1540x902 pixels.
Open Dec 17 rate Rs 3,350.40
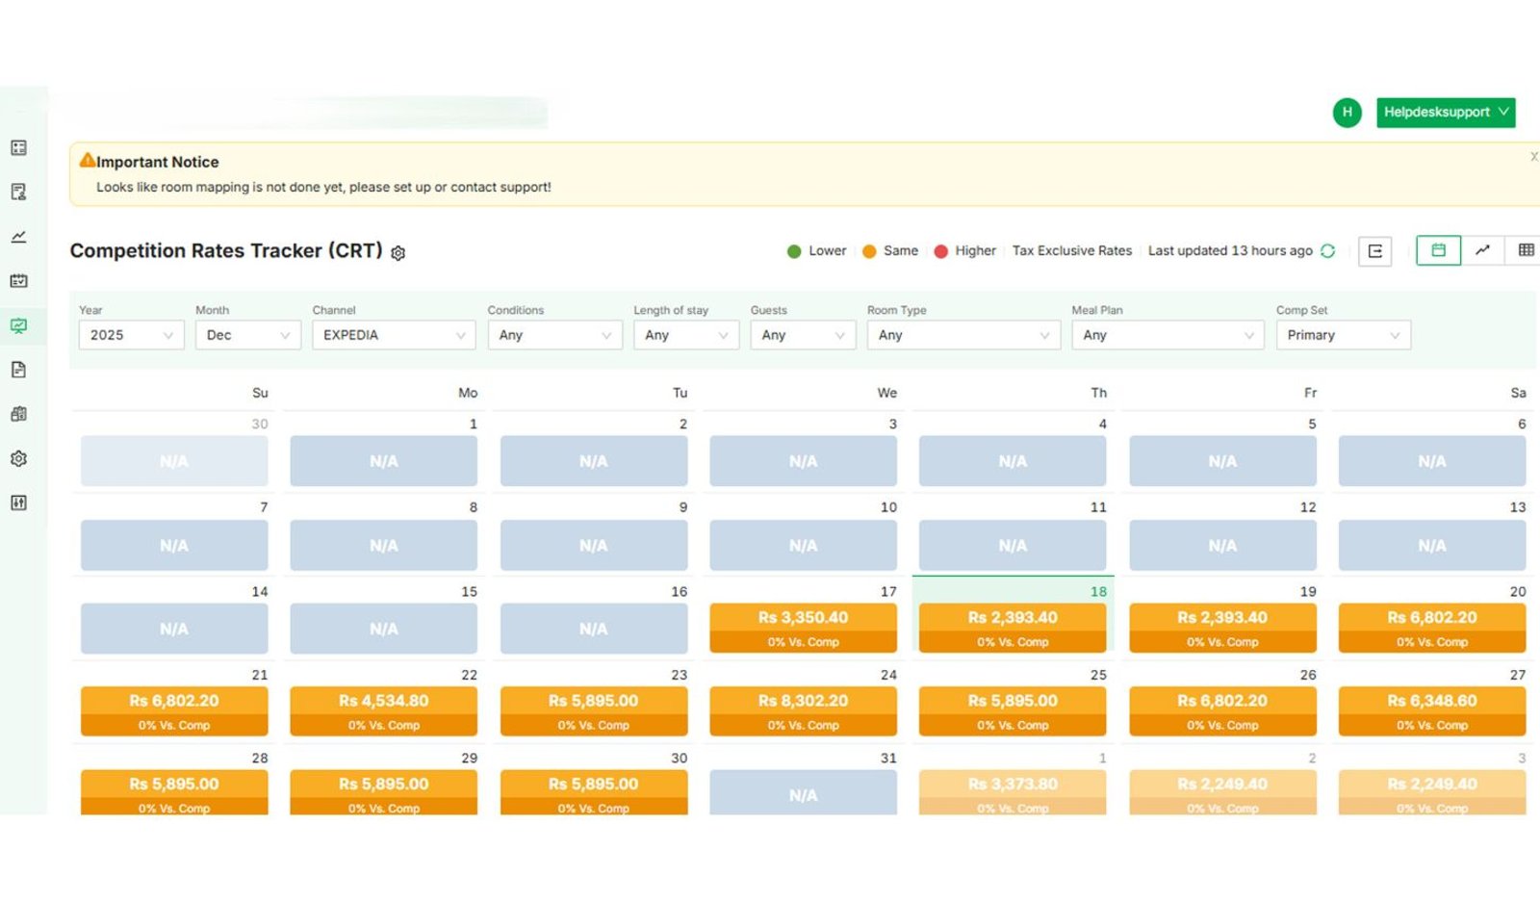(803, 629)
